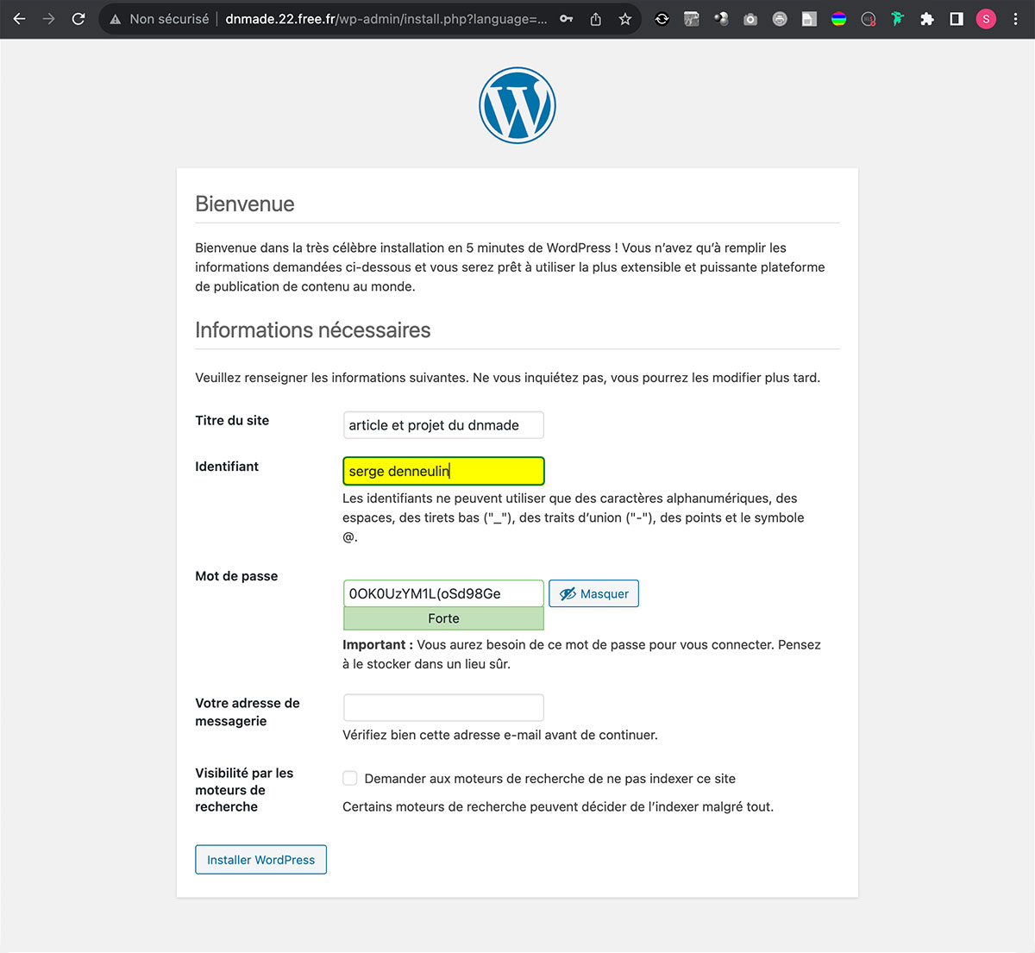1035x953 pixels.
Task: Click the Titre du site text field
Action: click(x=443, y=425)
